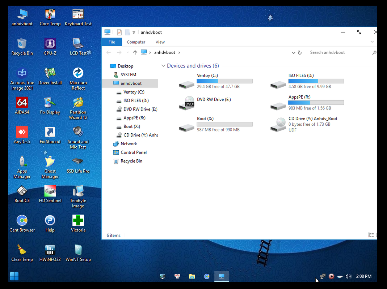
Task: Select the Ghost Manager icon
Action: 50,167
